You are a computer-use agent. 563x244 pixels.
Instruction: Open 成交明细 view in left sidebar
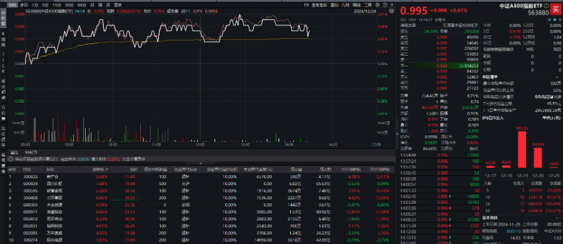click(4, 90)
